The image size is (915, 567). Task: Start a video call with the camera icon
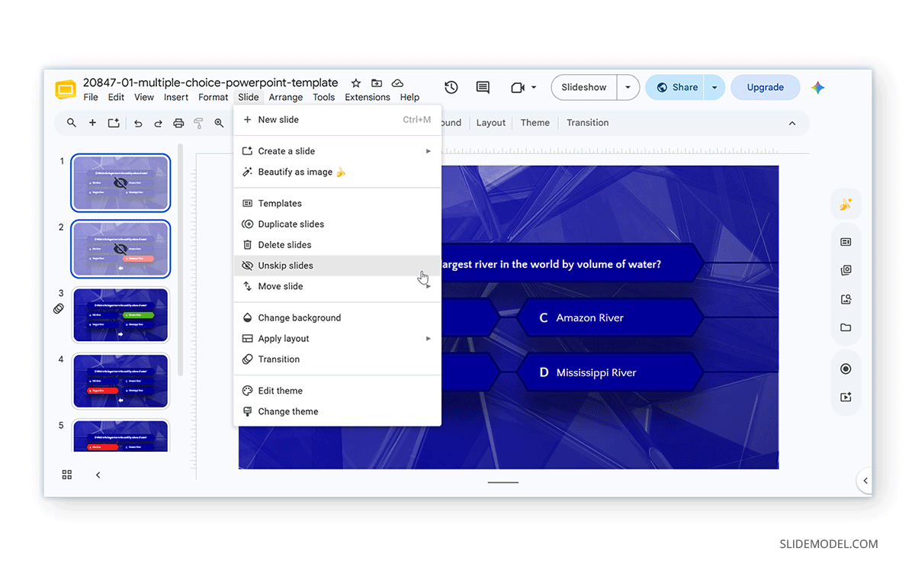pyautogui.click(x=518, y=88)
